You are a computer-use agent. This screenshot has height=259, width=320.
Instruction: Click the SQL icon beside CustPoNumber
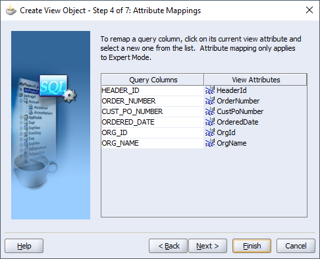coord(210,111)
